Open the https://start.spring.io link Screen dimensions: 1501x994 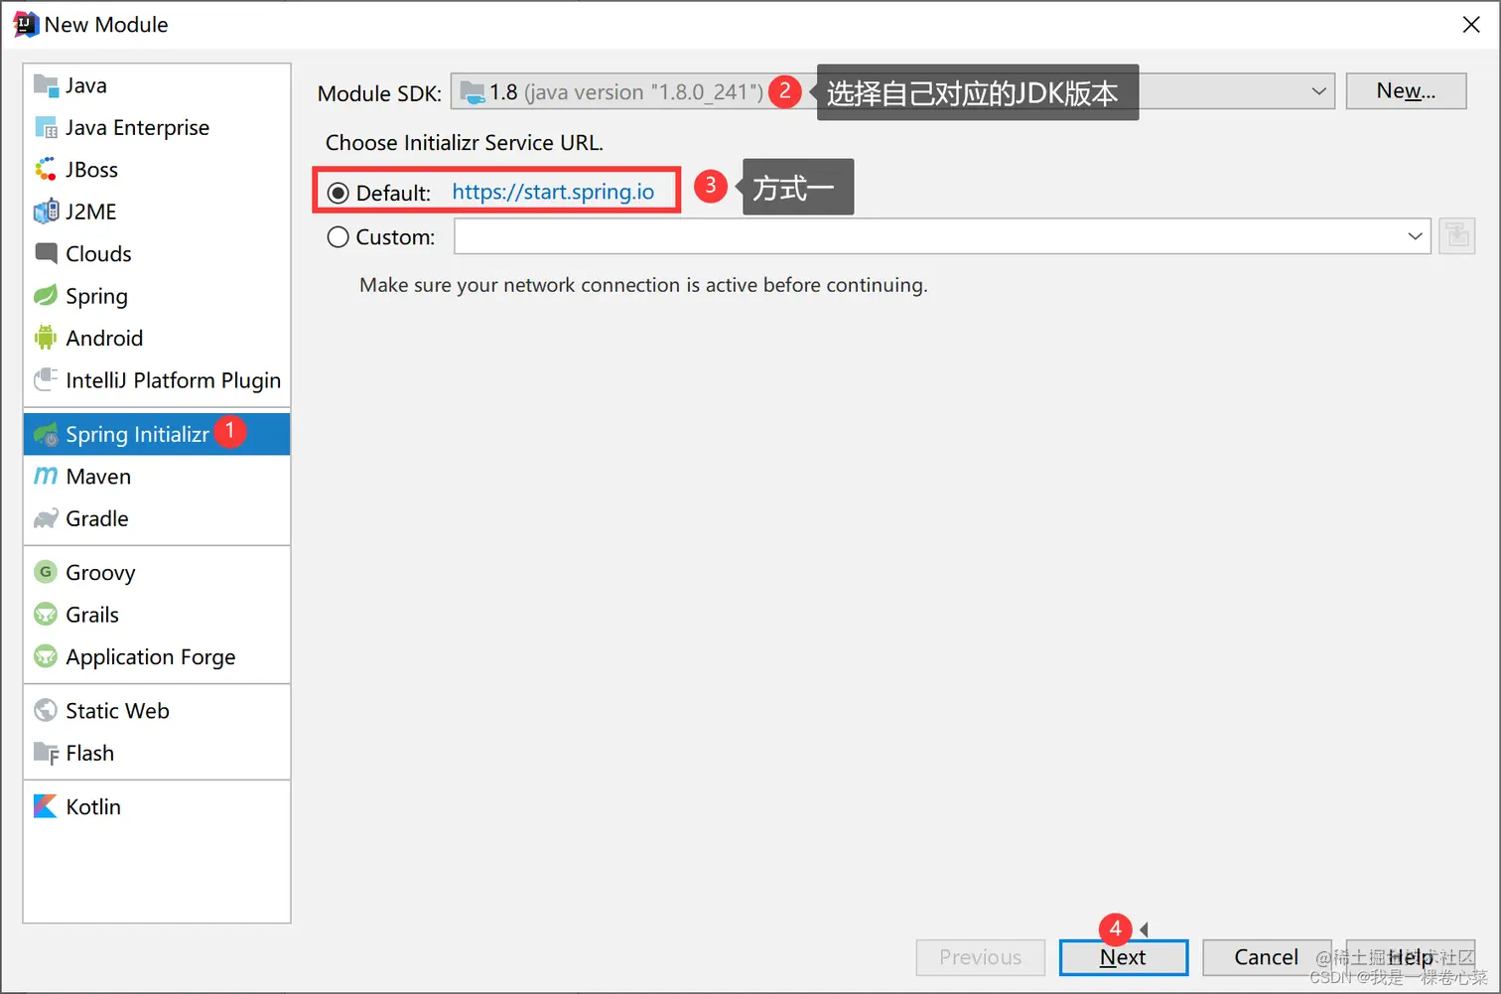click(553, 192)
